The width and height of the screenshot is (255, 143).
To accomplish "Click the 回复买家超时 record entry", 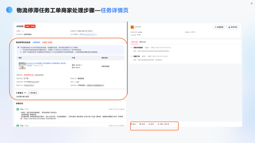I will pos(138,48).
